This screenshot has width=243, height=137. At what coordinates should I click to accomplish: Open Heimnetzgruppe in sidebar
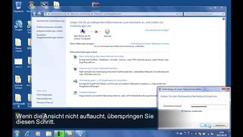click(x=44, y=95)
